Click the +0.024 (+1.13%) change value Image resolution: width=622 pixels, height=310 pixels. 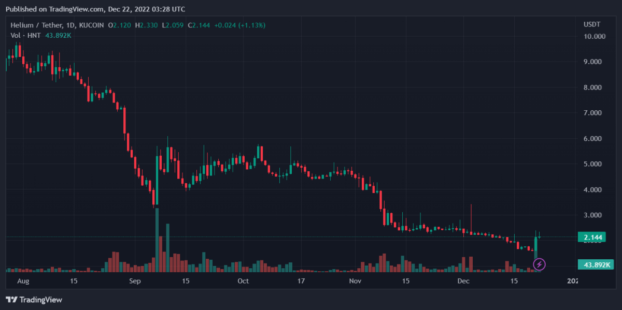236,25
